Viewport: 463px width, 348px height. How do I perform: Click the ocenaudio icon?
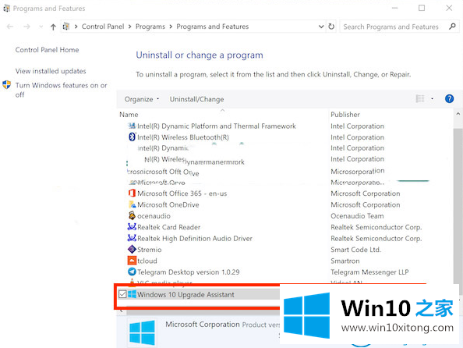[132, 215]
